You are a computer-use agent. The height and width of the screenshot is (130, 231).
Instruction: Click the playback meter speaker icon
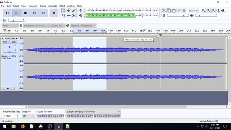coord(80,15)
